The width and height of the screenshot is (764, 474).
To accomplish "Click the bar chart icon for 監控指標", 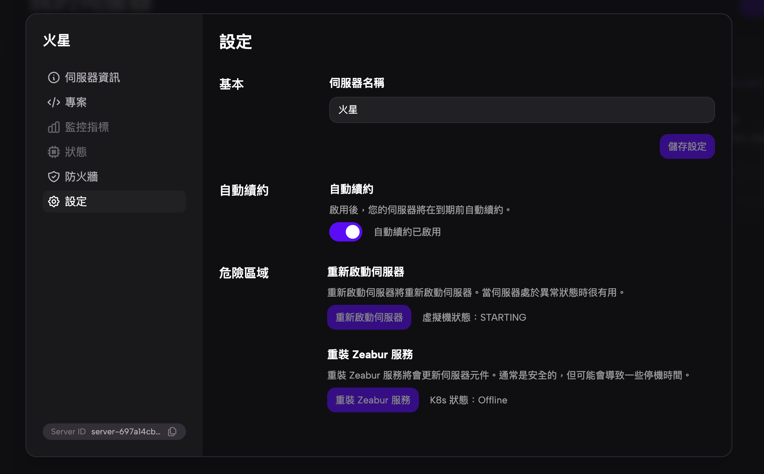I will pos(53,127).
